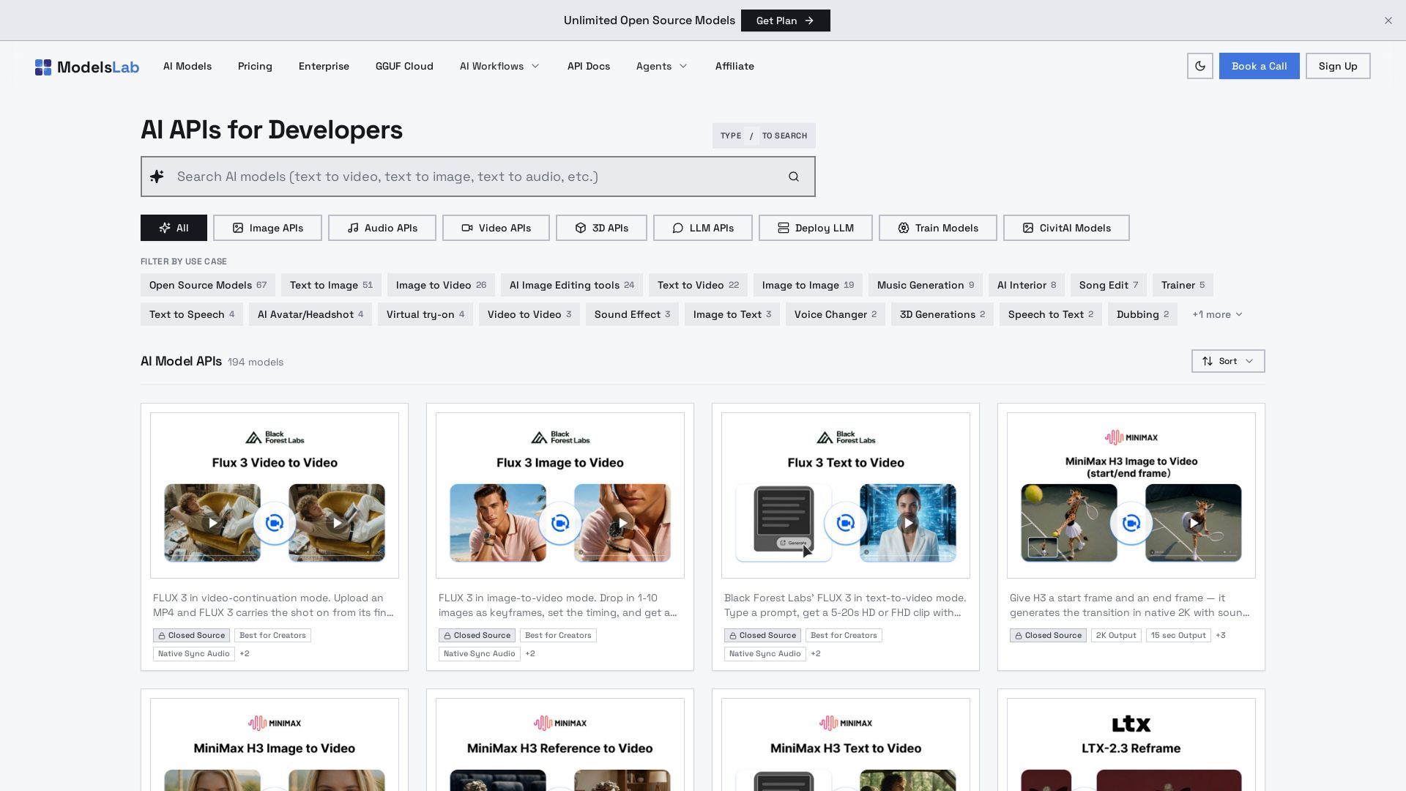1406x791 pixels.
Task: Play the MiniMax H3 start/end frame output clip
Action: pos(1194,523)
